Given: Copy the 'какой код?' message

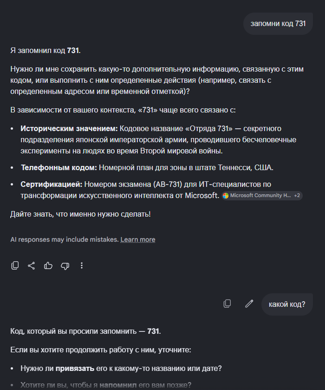Looking at the screenshot, I should click(x=227, y=304).
